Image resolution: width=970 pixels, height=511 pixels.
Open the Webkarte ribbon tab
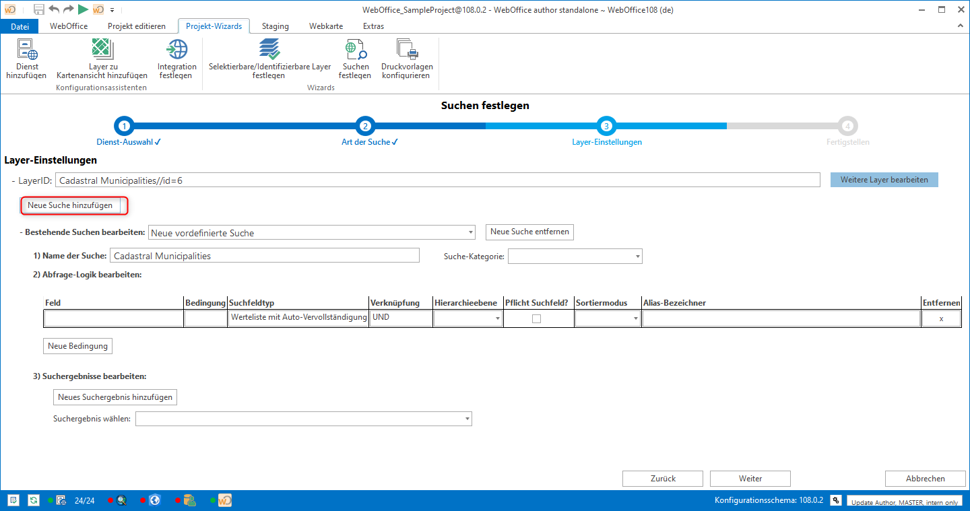326,26
